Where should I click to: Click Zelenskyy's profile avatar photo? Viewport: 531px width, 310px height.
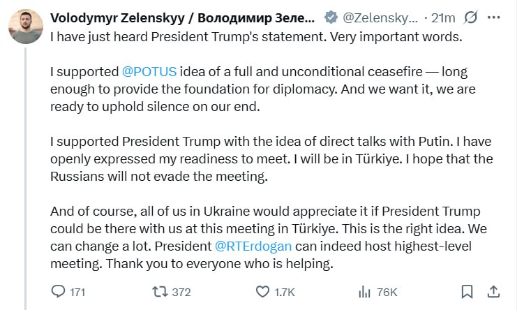coord(26,27)
